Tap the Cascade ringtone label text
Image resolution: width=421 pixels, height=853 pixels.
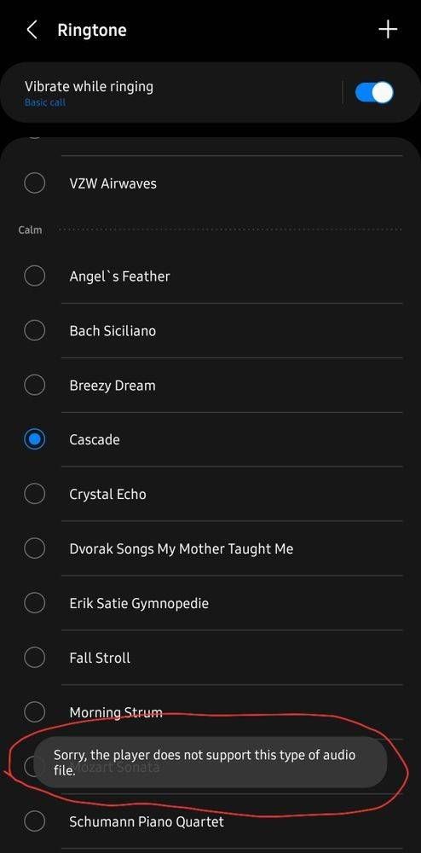coord(95,439)
